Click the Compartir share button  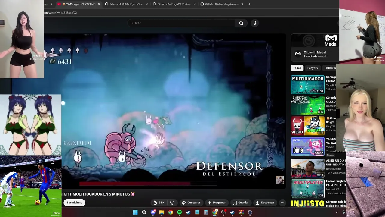(191, 203)
